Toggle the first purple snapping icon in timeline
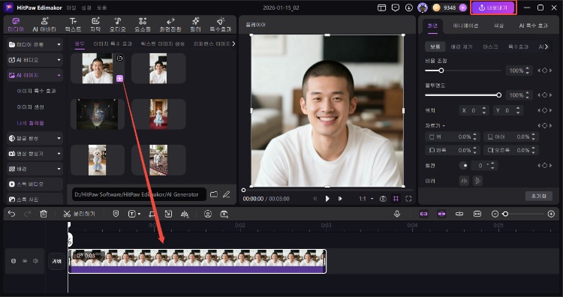 click(423, 214)
